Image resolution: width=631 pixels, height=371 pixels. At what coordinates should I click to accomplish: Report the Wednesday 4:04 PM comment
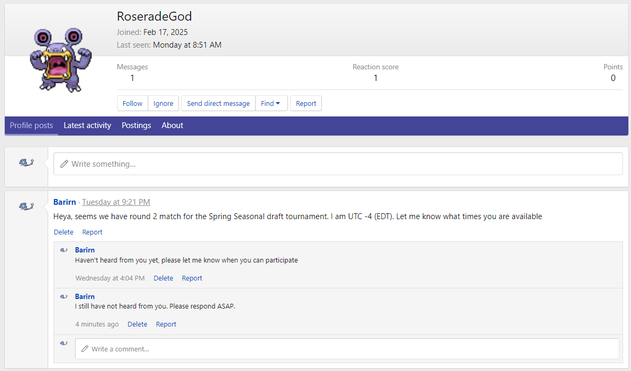click(x=192, y=278)
